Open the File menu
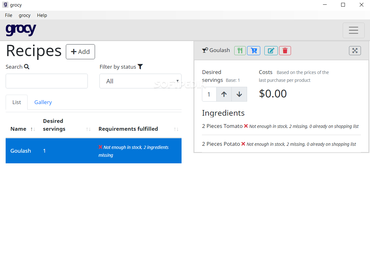The width and height of the screenshot is (370, 258). [x=8, y=15]
